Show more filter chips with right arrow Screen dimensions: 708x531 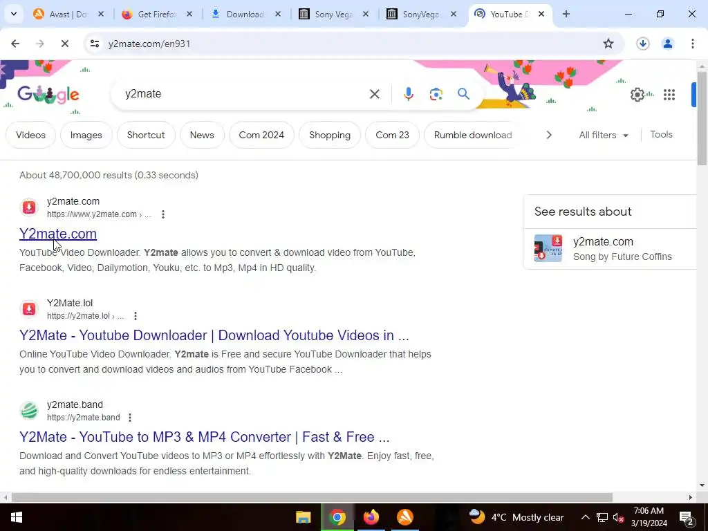point(548,135)
